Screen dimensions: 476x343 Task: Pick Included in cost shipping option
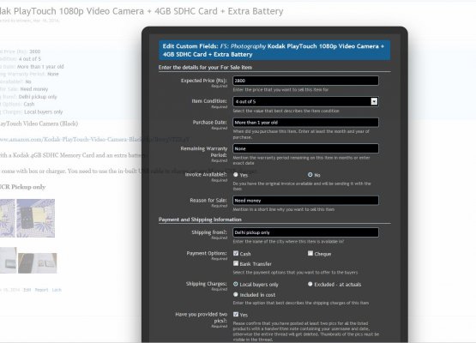tap(236, 294)
